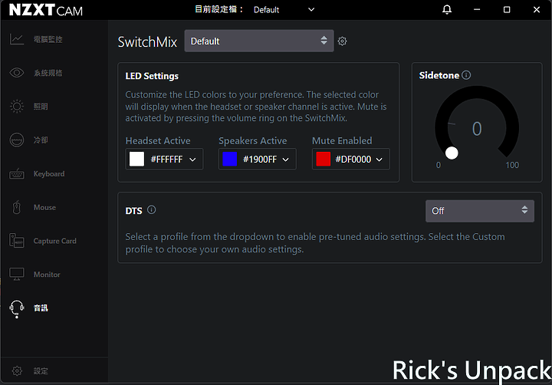The image size is (552, 385).
Task: Click red Mute Enabled color swatch
Action: click(324, 159)
